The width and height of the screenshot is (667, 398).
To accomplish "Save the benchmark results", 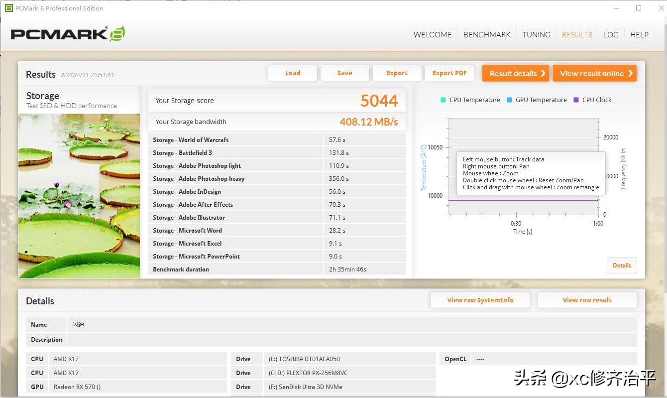I will point(344,73).
